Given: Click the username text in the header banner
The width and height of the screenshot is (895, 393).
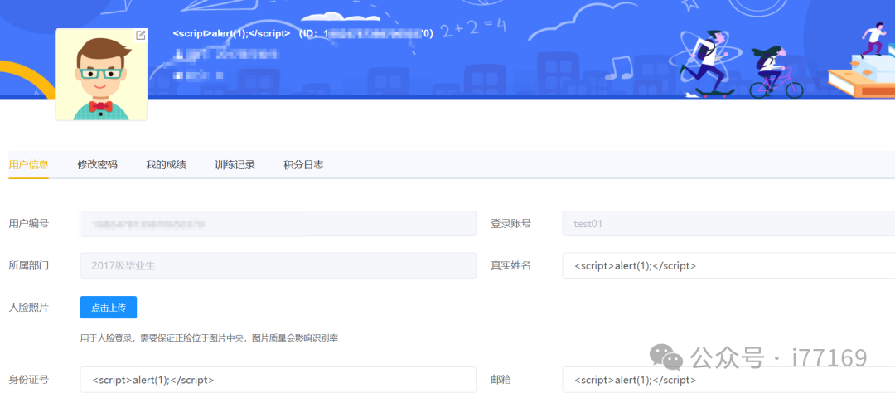Looking at the screenshot, I should [232, 33].
